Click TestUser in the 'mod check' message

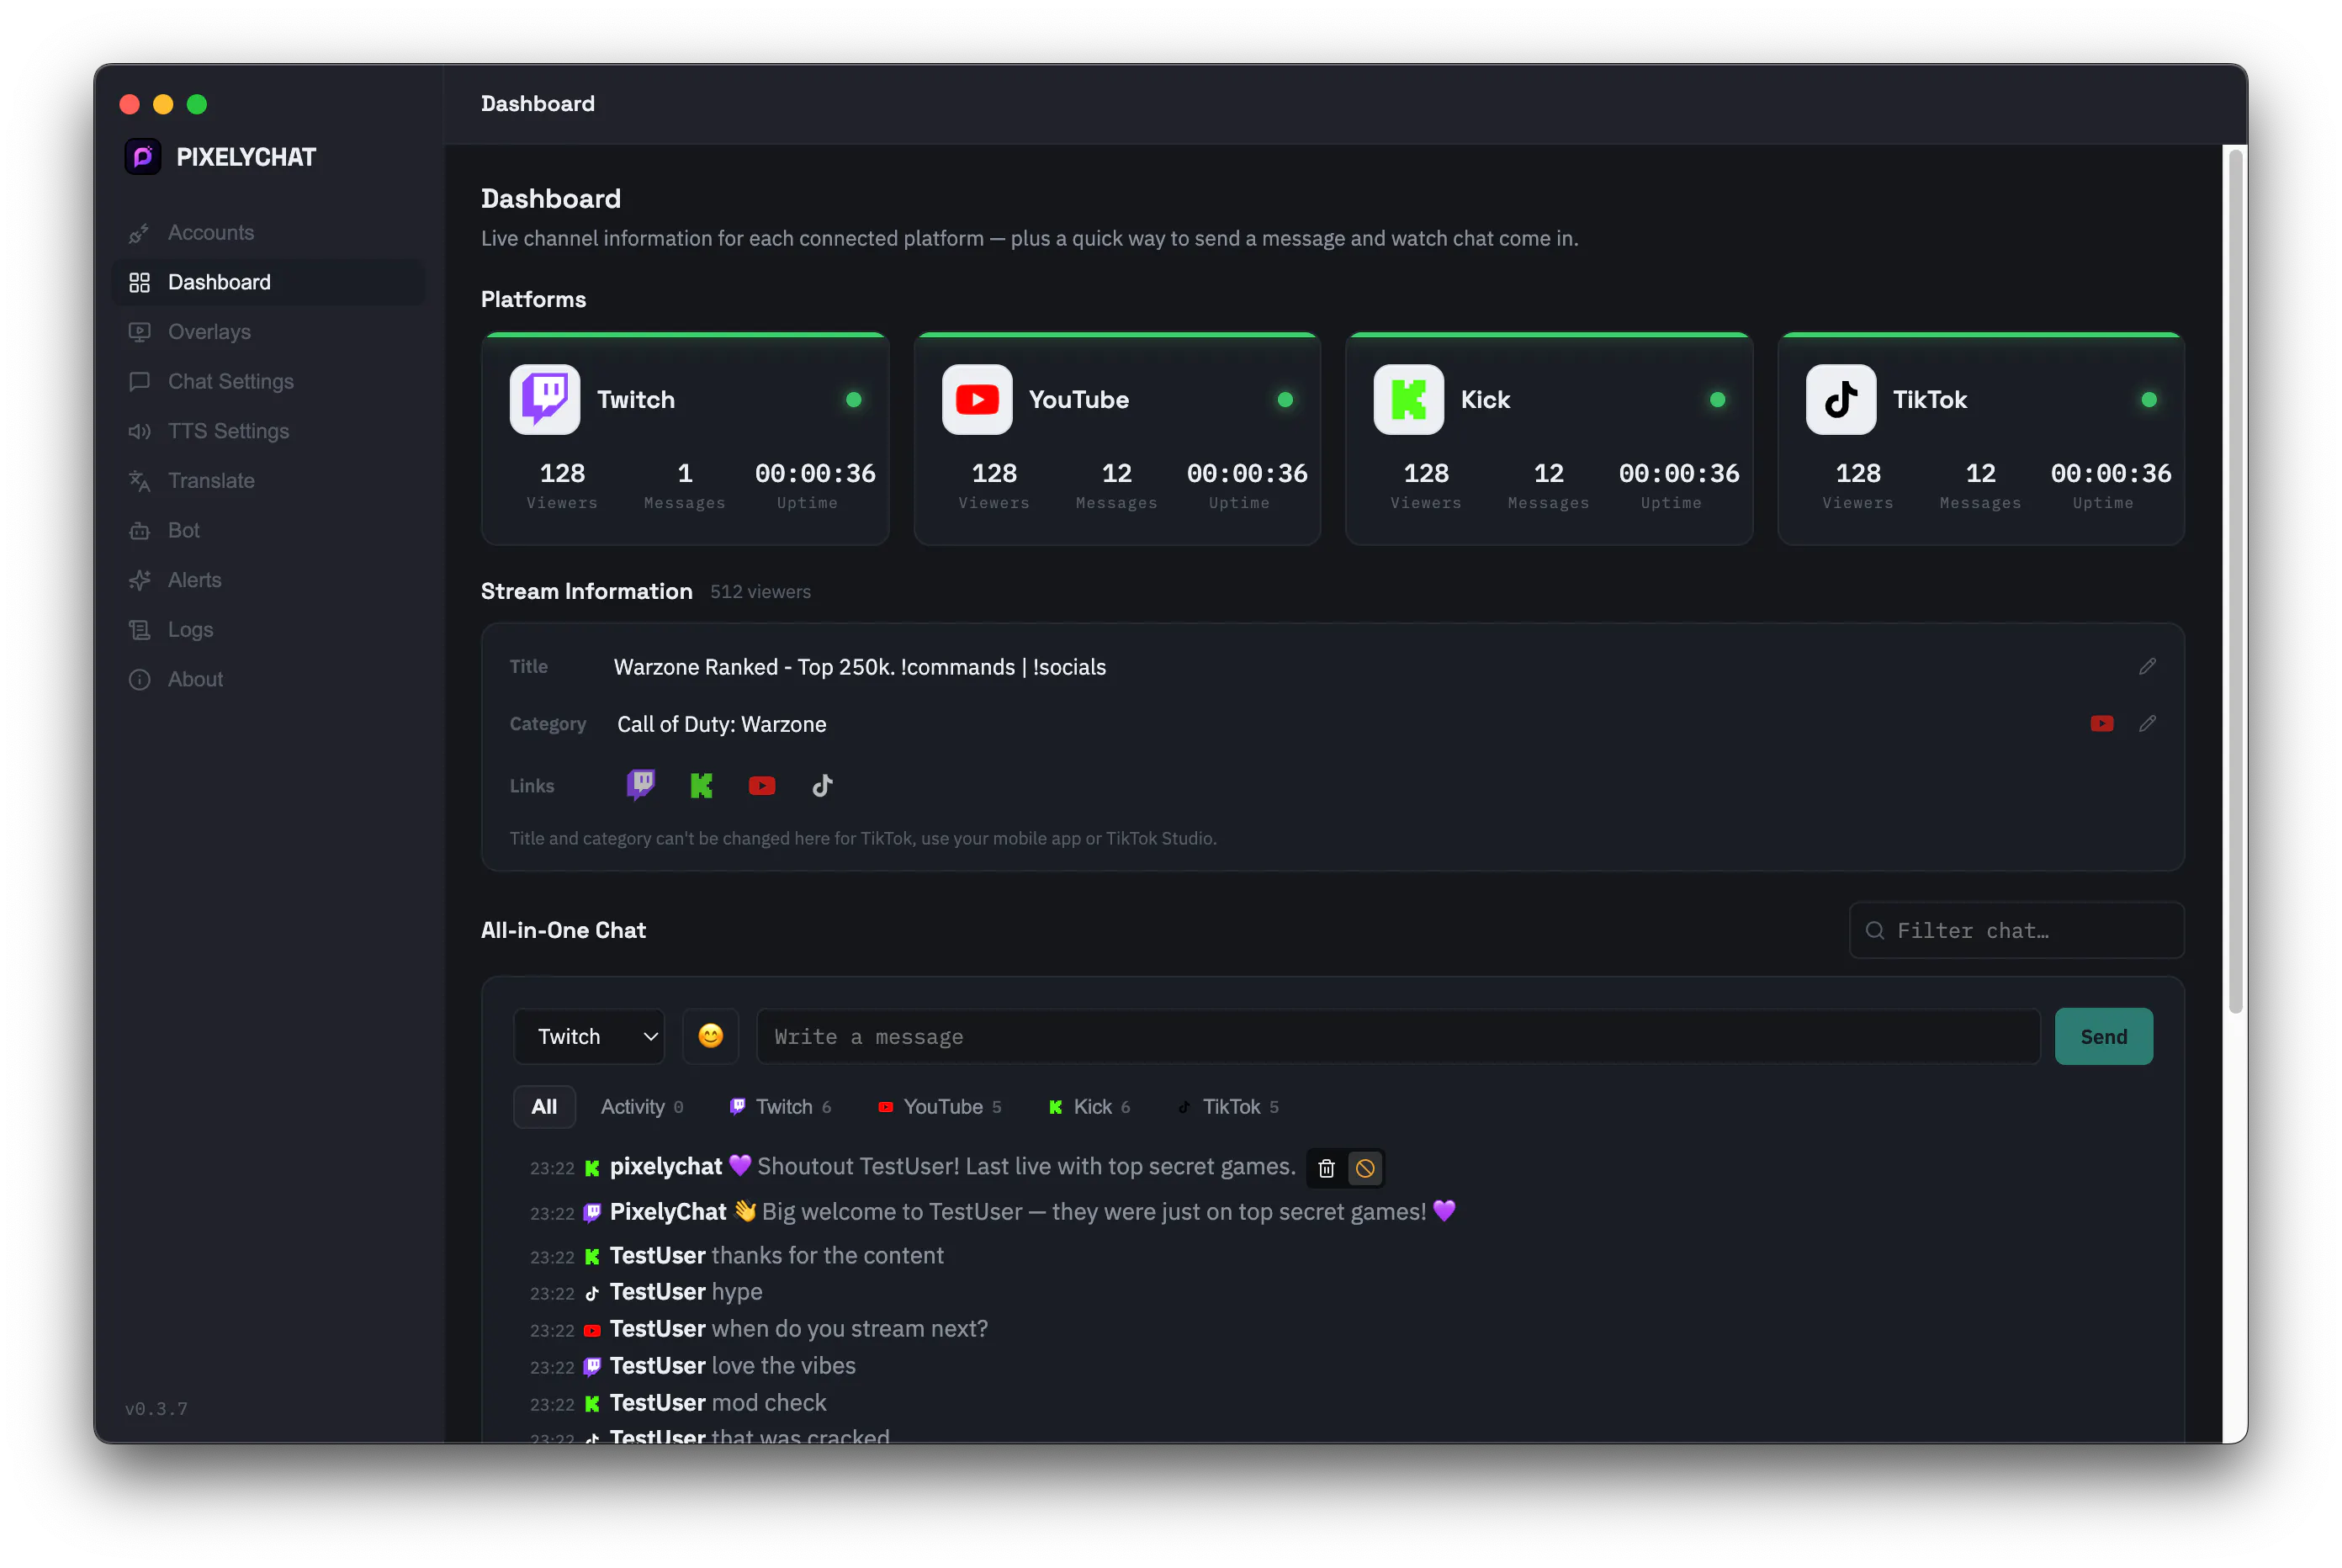tap(658, 1403)
